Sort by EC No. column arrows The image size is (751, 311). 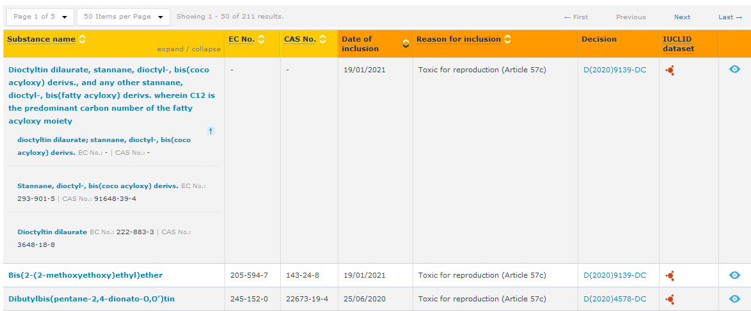pos(261,40)
